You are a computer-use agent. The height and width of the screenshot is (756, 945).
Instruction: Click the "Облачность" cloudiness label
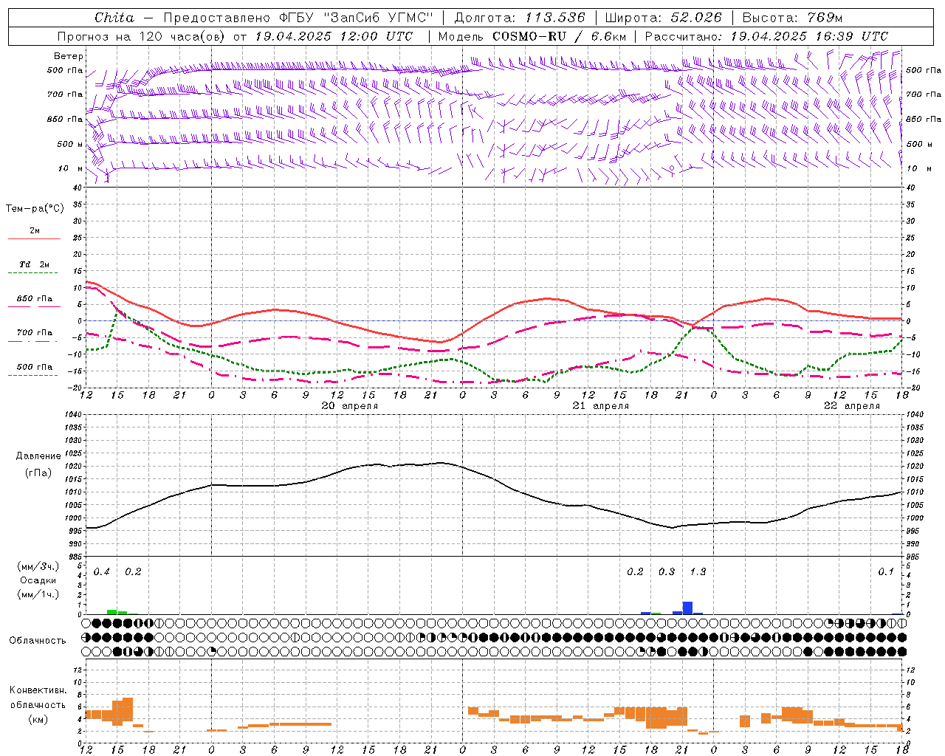coord(38,641)
